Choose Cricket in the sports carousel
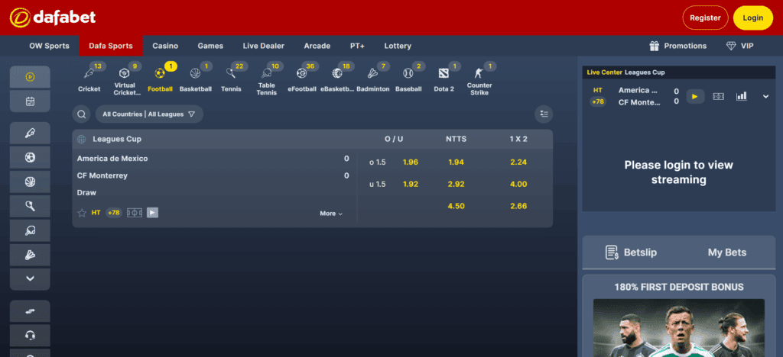Image resolution: width=783 pixels, height=357 pixels. point(89,79)
